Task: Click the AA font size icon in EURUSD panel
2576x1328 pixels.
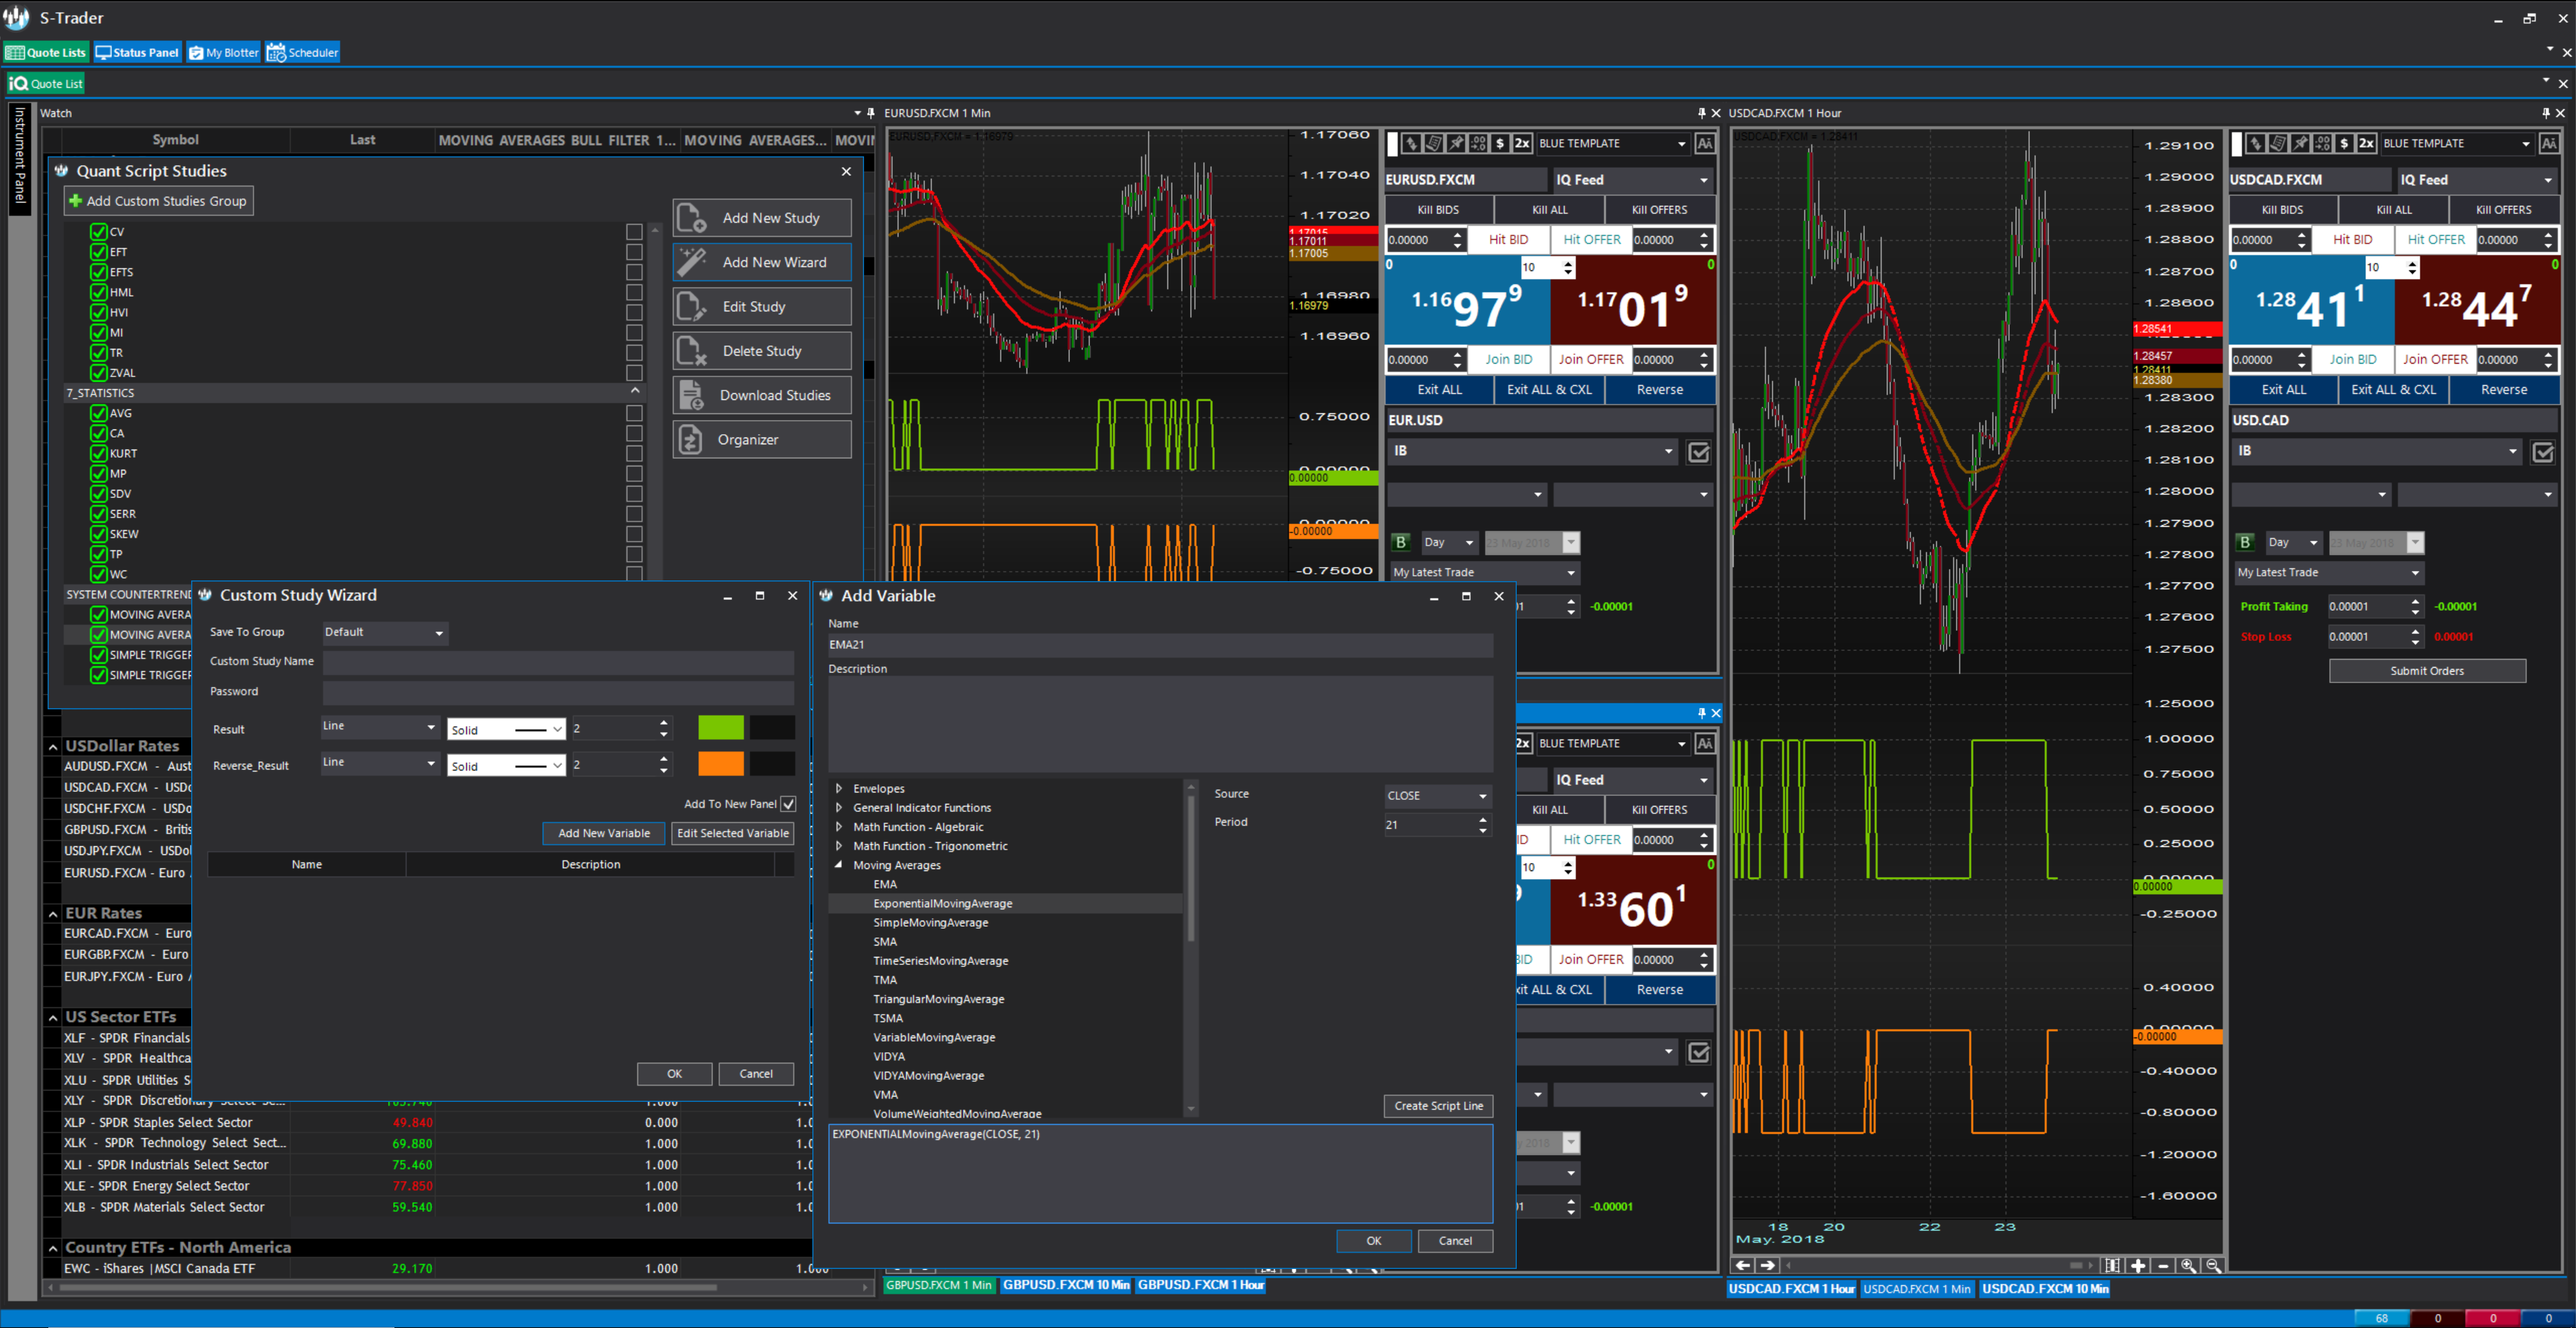Action: [x=1705, y=144]
